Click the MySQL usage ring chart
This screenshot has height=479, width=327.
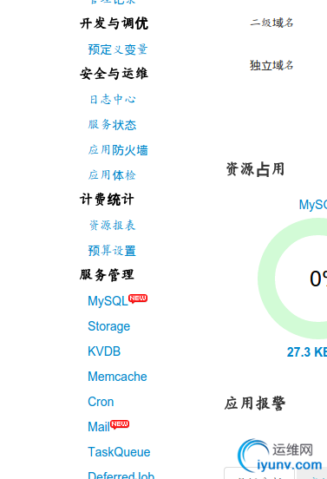292,279
